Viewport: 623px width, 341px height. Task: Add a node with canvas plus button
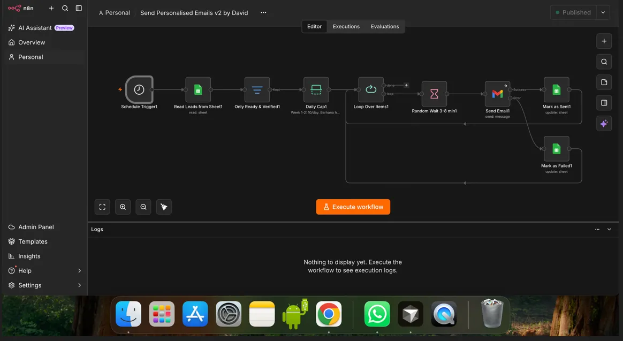pos(604,41)
